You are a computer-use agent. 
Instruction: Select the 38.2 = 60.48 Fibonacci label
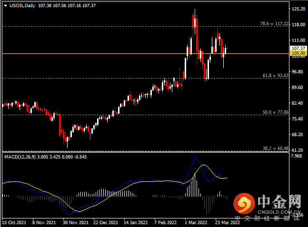[x=276, y=148]
